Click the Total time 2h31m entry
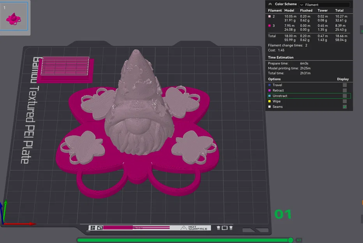Image resolution: width=363 pixels, height=243 pixels. 289,73
